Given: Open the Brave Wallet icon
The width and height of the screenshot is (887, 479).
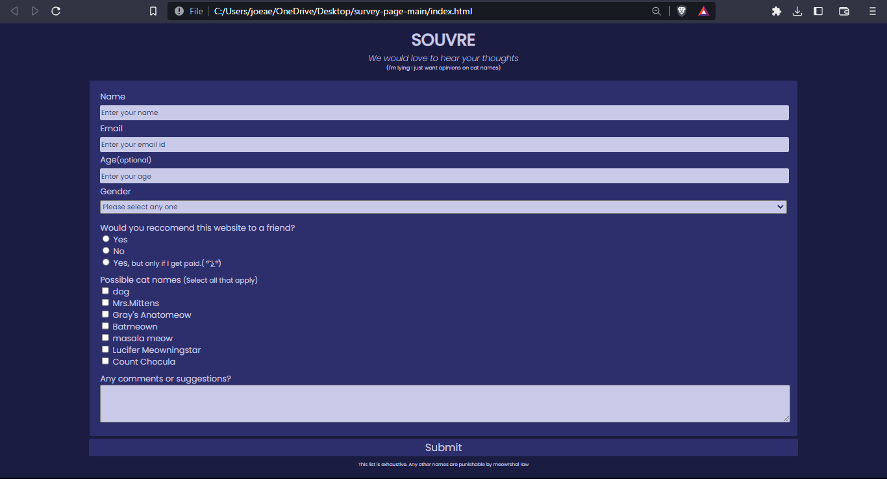Looking at the screenshot, I should point(843,11).
